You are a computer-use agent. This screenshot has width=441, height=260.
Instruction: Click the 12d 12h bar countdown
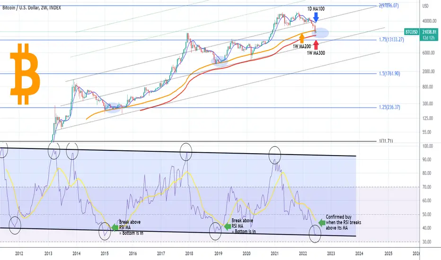click(x=429, y=38)
